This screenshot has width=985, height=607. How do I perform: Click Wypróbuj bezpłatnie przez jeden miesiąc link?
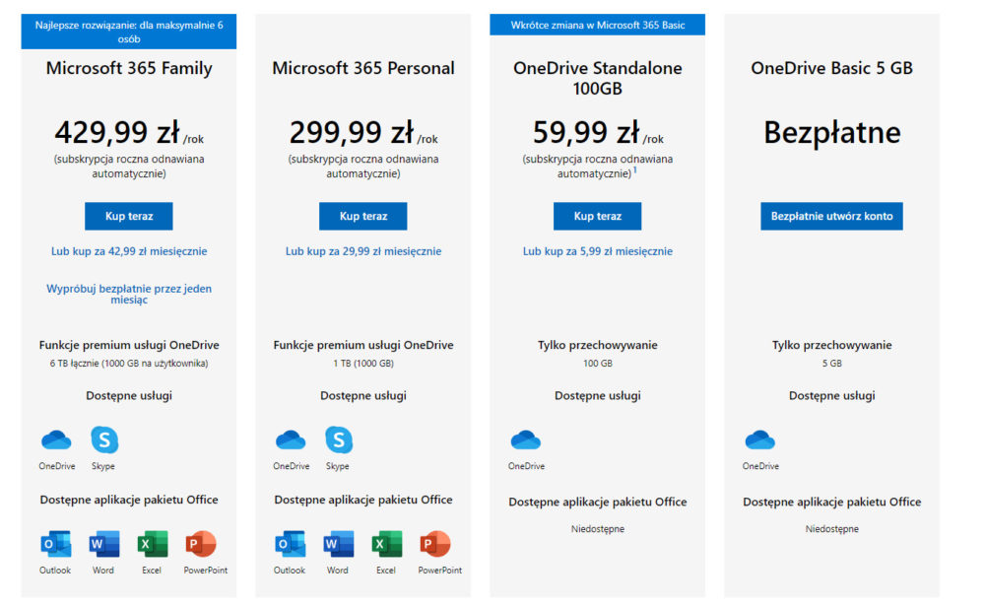129,294
